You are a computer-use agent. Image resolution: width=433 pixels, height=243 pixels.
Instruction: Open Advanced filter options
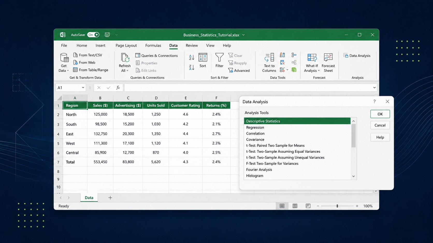239,70
